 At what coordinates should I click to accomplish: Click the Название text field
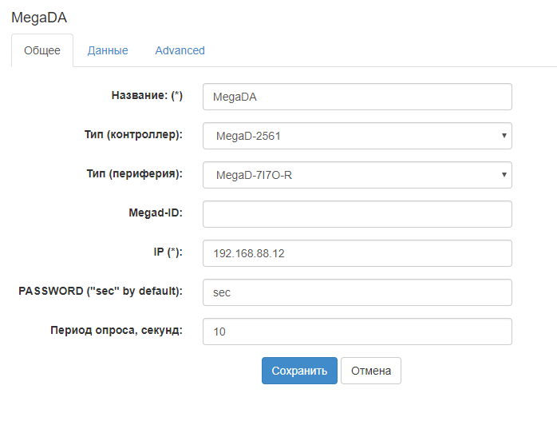[x=357, y=97]
